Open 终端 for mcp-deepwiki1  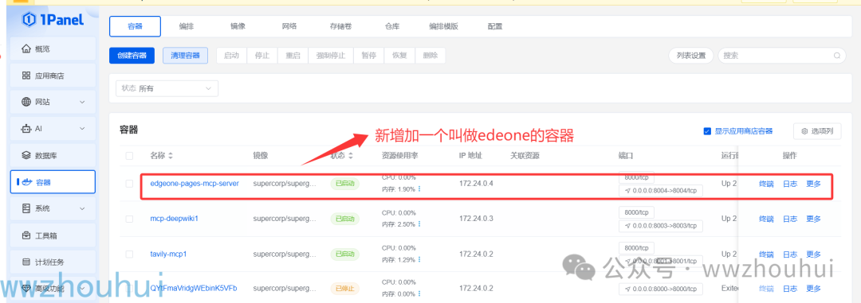[766, 219]
